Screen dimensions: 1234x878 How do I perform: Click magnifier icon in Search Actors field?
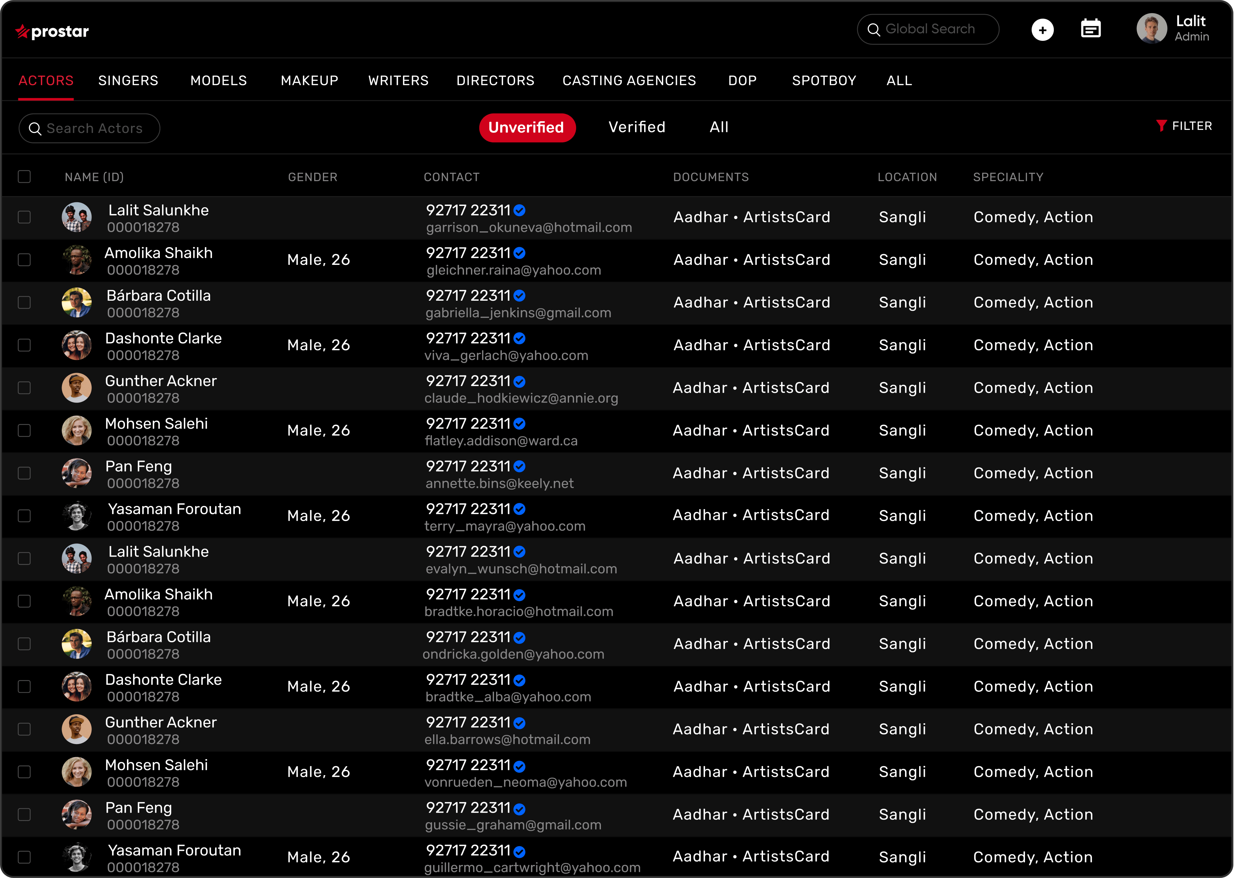[35, 129]
